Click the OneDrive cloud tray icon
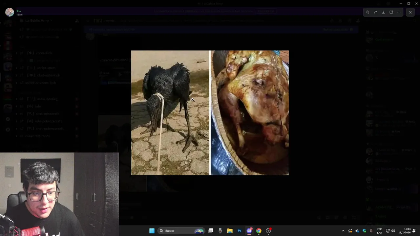Image resolution: width=420 pixels, height=236 pixels. (357, 231)
